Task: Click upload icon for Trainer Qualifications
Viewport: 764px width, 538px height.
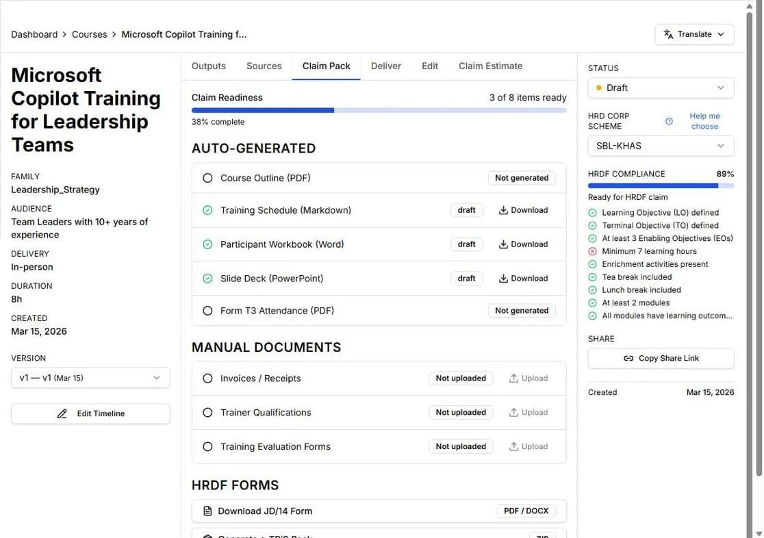Action: click(513, 413)
